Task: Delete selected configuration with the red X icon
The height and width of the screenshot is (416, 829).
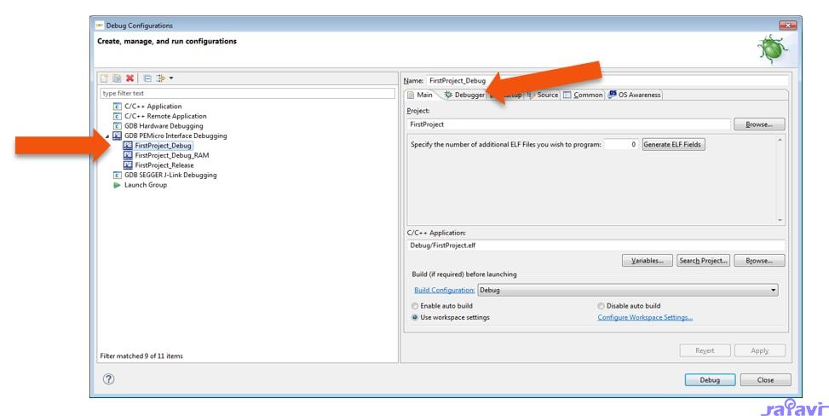Action: coord(130,78)
